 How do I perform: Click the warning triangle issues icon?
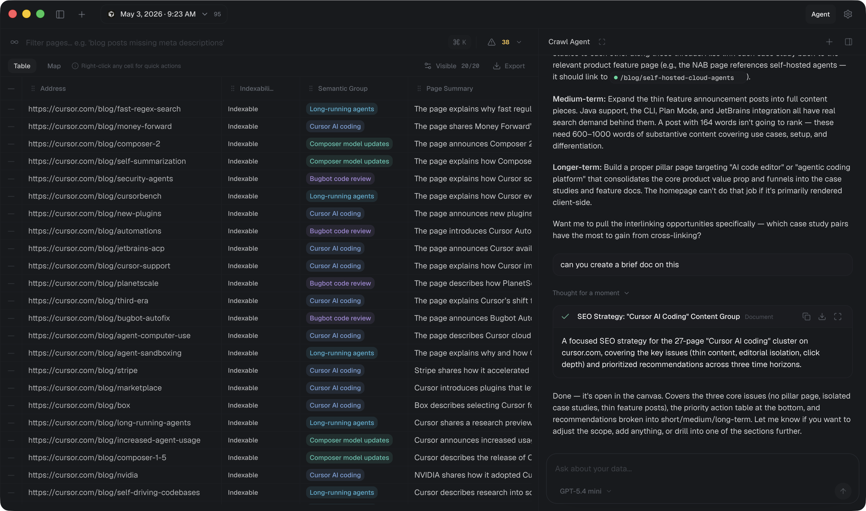pos(492,42)
